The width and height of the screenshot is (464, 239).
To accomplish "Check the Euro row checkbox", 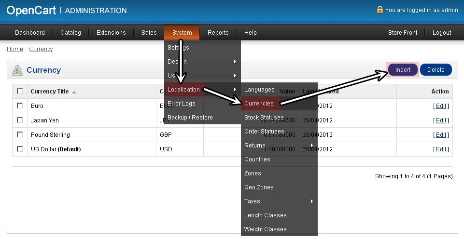I will [20, 106].
